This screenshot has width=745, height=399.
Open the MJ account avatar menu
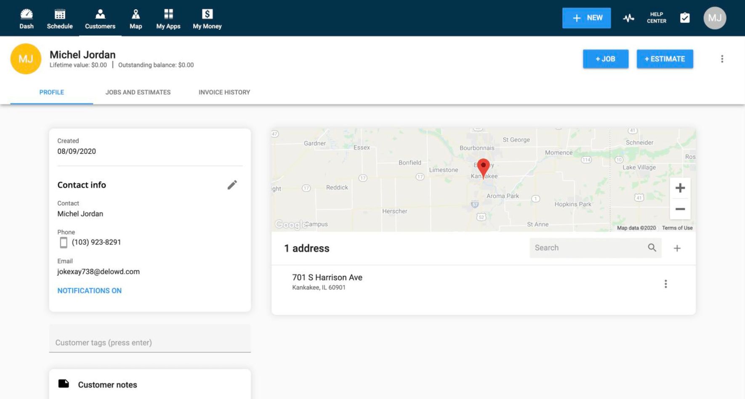[x=714, y=18]
